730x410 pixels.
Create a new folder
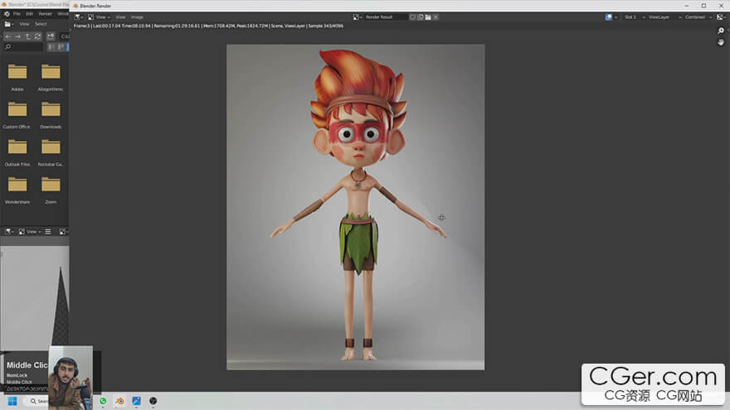click(x=51, y=36)
